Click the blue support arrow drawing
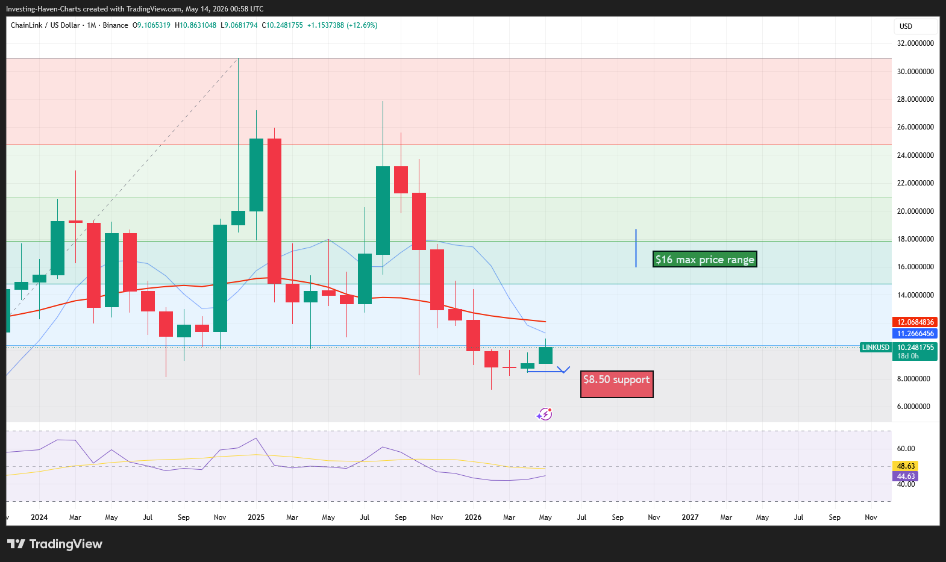 548,370
